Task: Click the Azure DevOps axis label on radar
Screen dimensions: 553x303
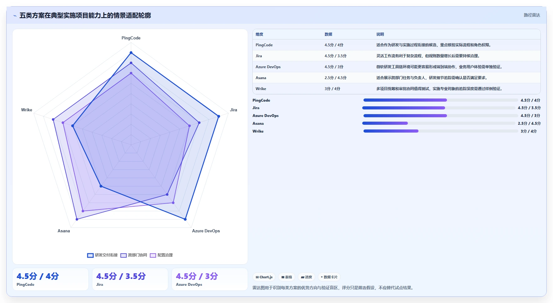Action: pyautogui.click(x=206, y=231)
